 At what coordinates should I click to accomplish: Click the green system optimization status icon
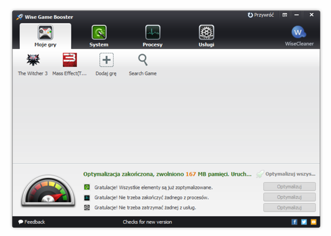(x=87, y=187)
